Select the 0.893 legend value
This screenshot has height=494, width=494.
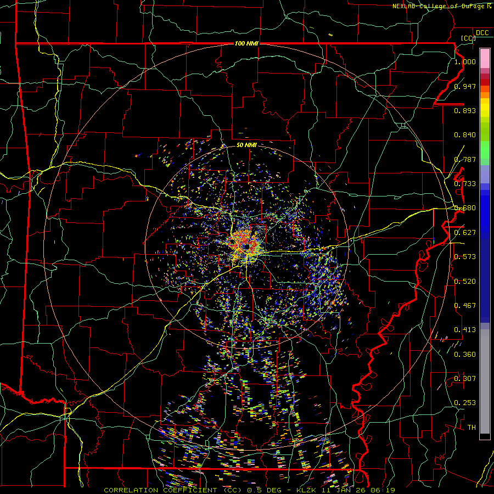tap(465, 110)
